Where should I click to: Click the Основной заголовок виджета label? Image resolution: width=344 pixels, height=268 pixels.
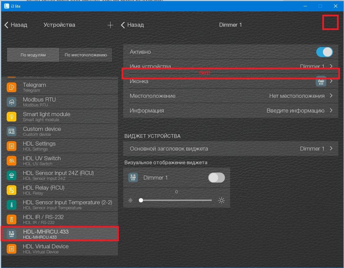169,149
